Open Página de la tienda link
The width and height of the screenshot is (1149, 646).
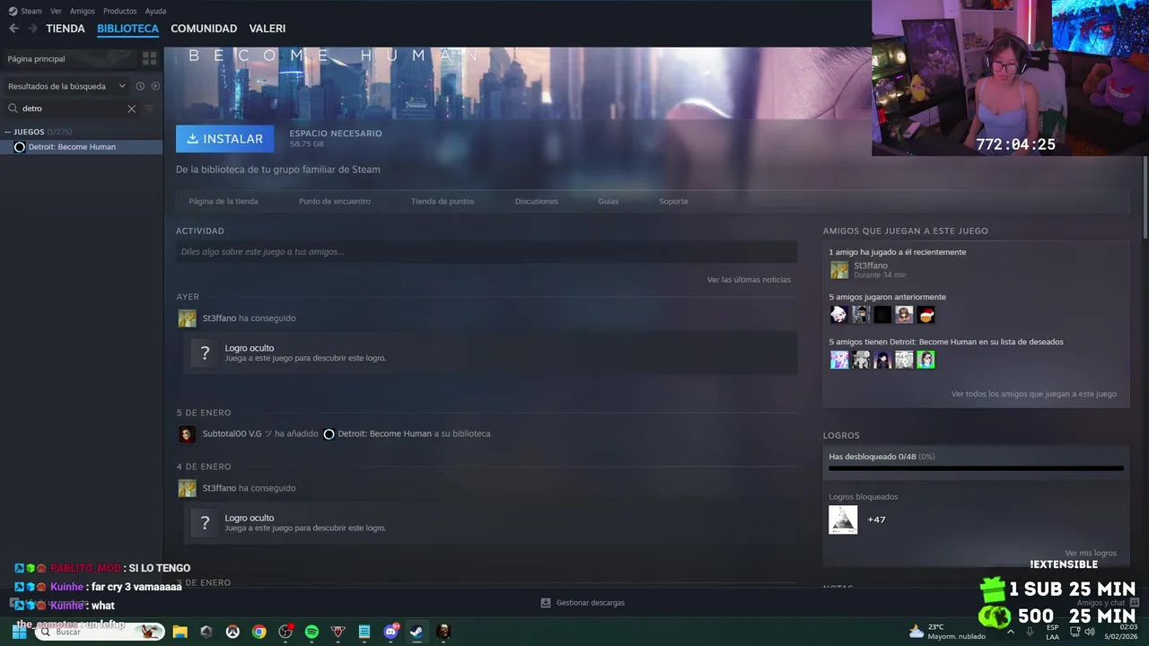click(224, 201)
